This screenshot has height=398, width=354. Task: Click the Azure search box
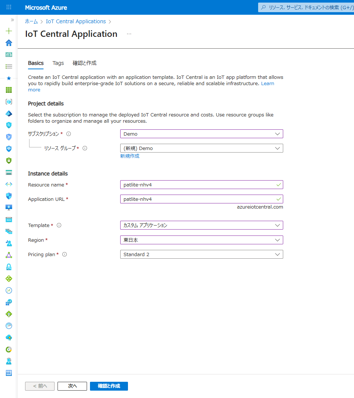(x=306, y=7)
